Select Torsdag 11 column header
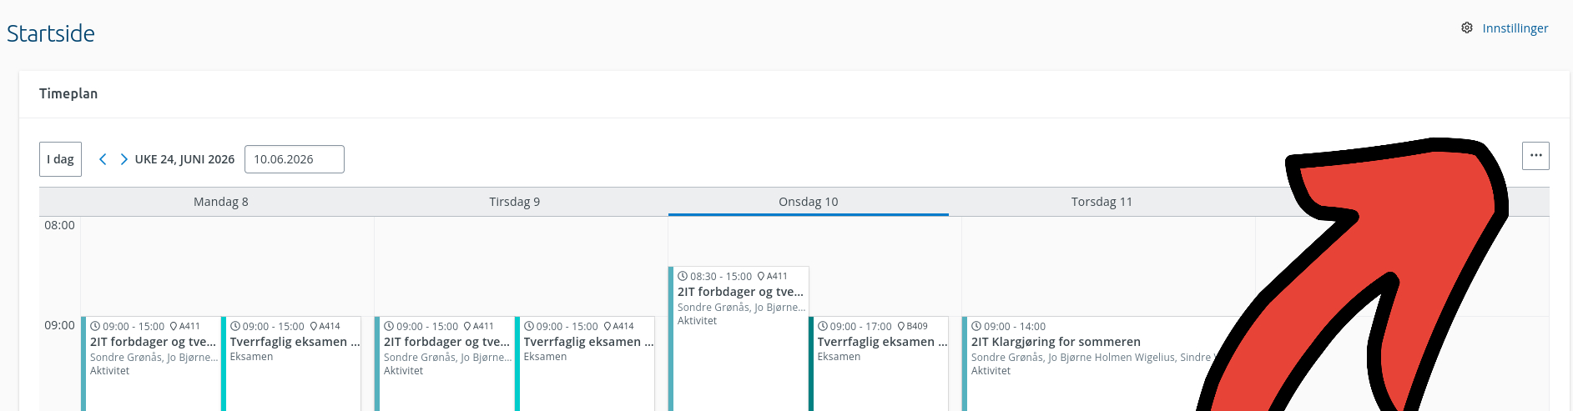 pyautogui.click(x=1102, y=202)
